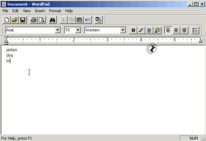Click the Find binoculars icon
This screenshot has height=141, width=206.
click(53, 20)
